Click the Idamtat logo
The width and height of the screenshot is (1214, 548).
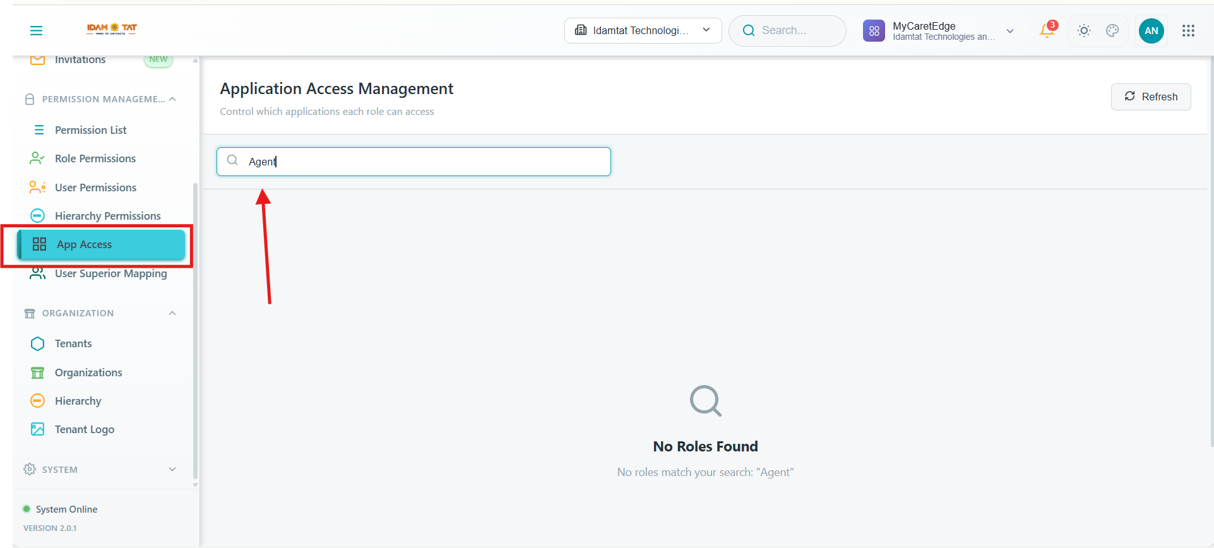[x=112, y=28]
